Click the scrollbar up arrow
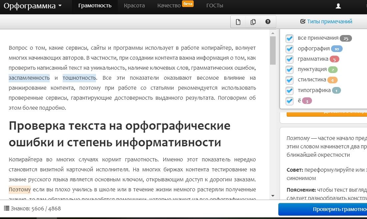367x219 pixels. (273, 33)
